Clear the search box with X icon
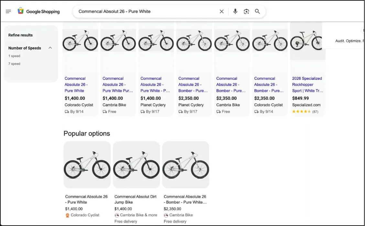The width and height of the screenshot is (367, 226). [x=221, y=11]
